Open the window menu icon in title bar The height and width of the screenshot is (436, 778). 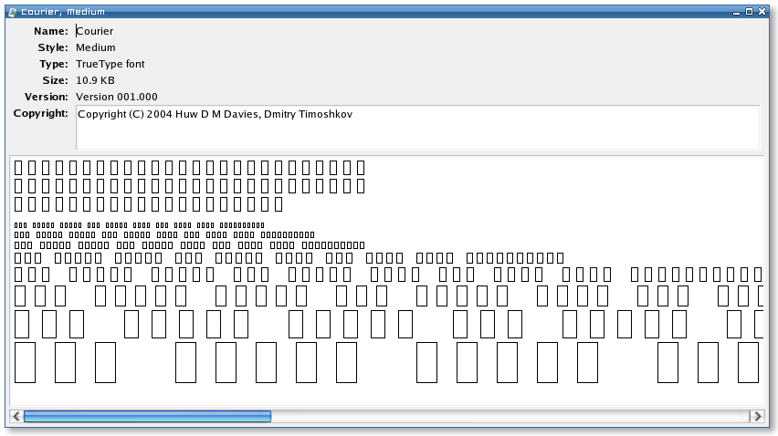pos(11,12)
